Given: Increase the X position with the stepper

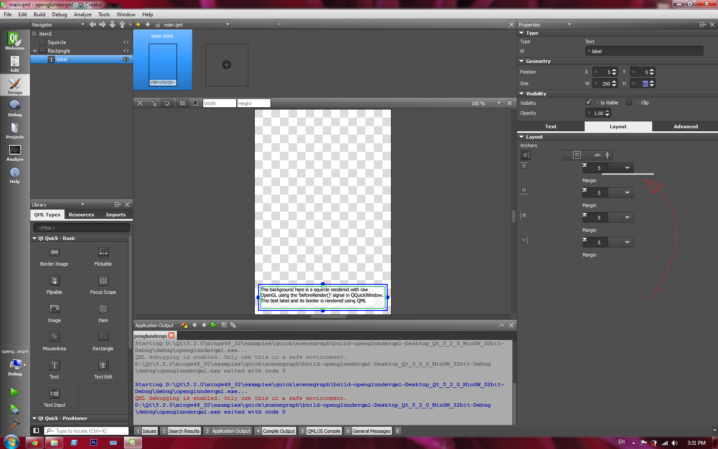Looking at the screenshot, I should point(614,70).
